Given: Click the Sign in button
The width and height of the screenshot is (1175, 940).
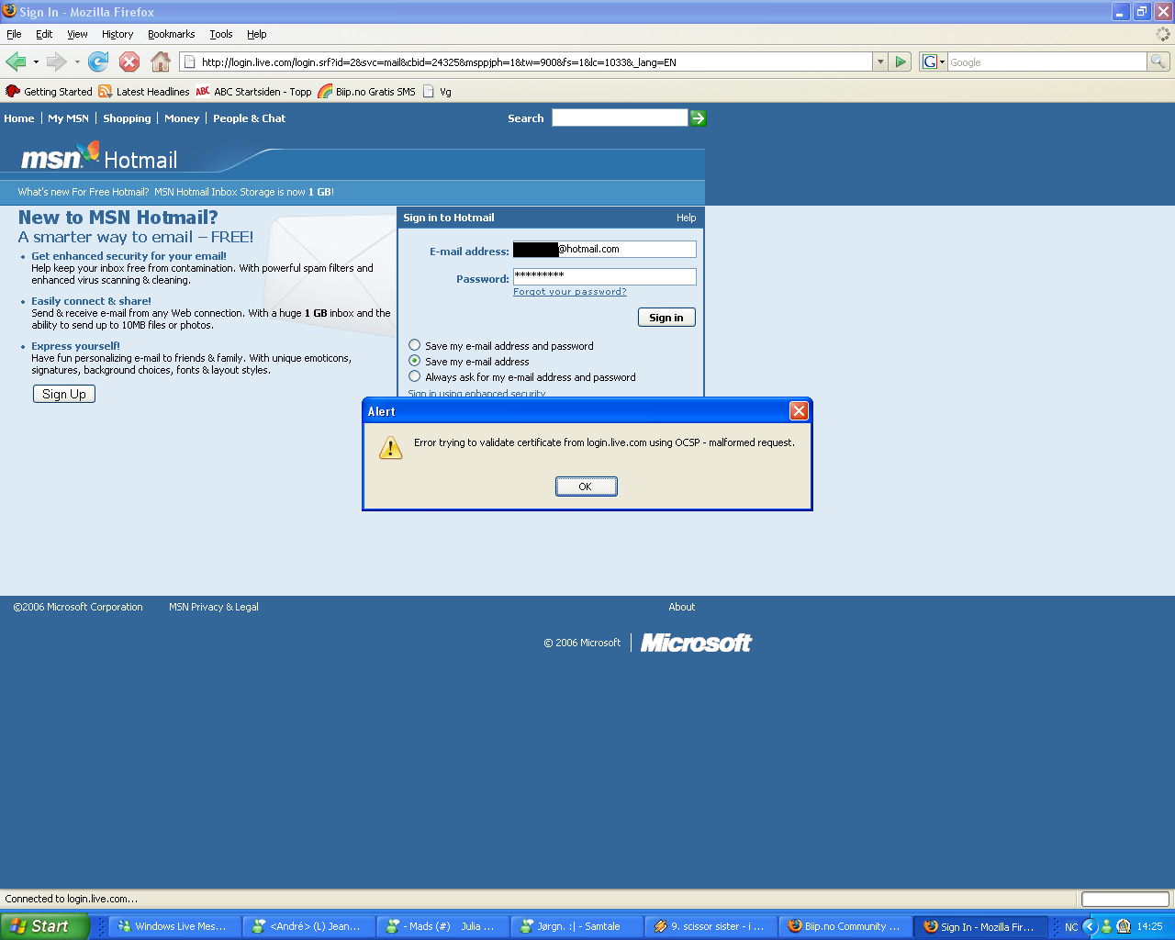Looking at the screenshot, I should (x=666, y=318).
